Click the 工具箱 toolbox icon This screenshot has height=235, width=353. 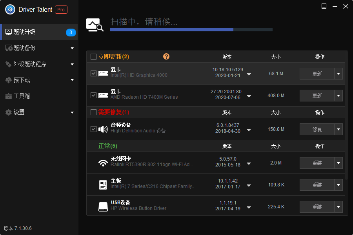pos(9,96)
